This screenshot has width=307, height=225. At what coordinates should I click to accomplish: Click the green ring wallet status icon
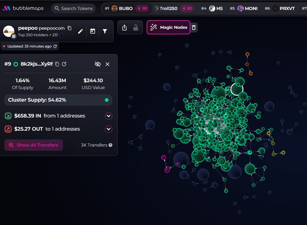coord(16,64)
